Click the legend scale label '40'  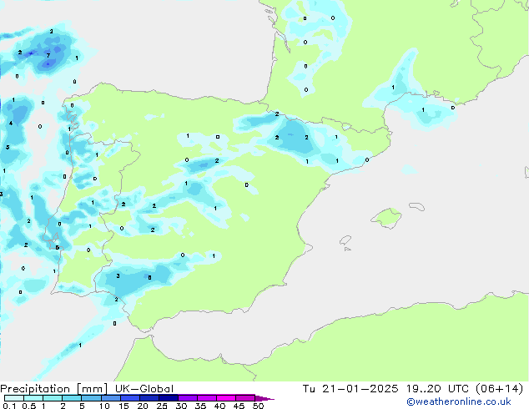click(219, 406)
